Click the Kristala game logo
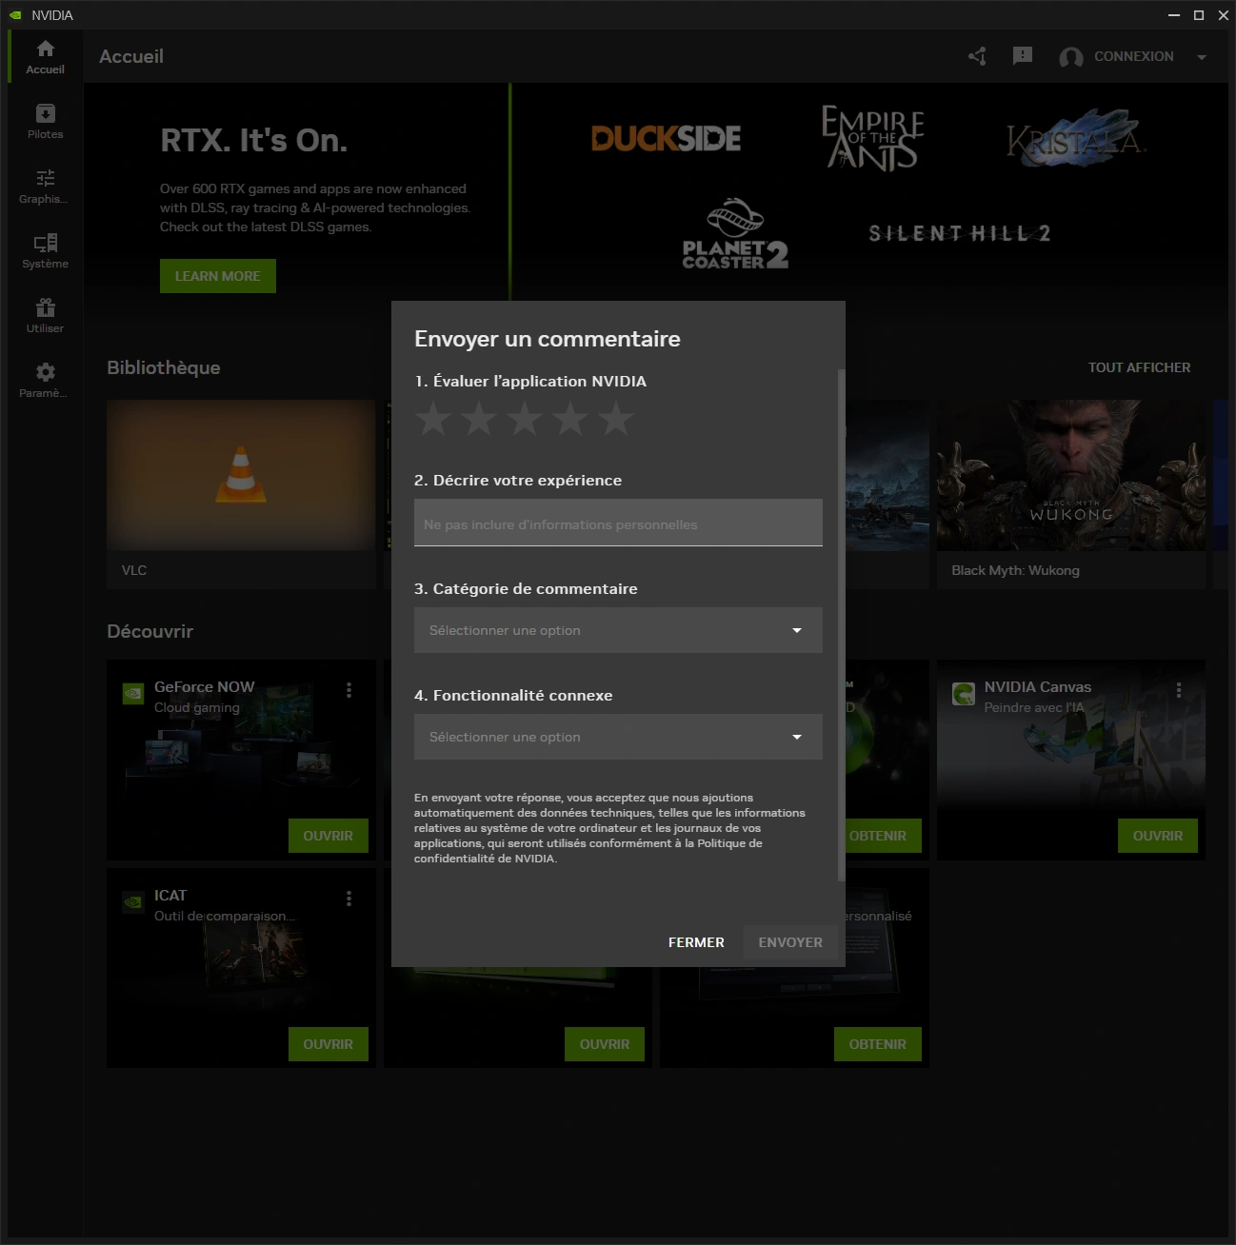 tap(1076, 139)
